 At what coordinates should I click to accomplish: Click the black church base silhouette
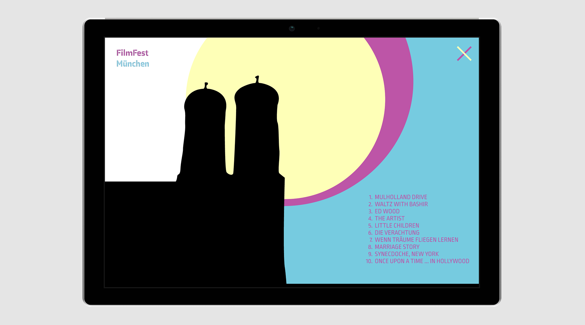tap(195, 232)
